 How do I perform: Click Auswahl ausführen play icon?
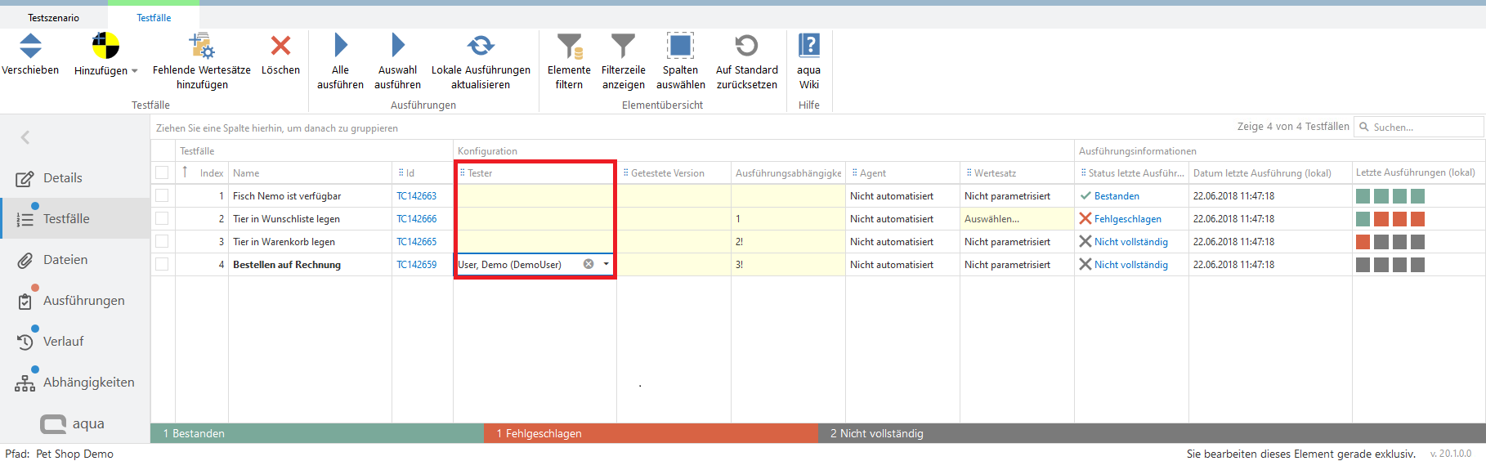pyautogui.click(x=397, y=46)
